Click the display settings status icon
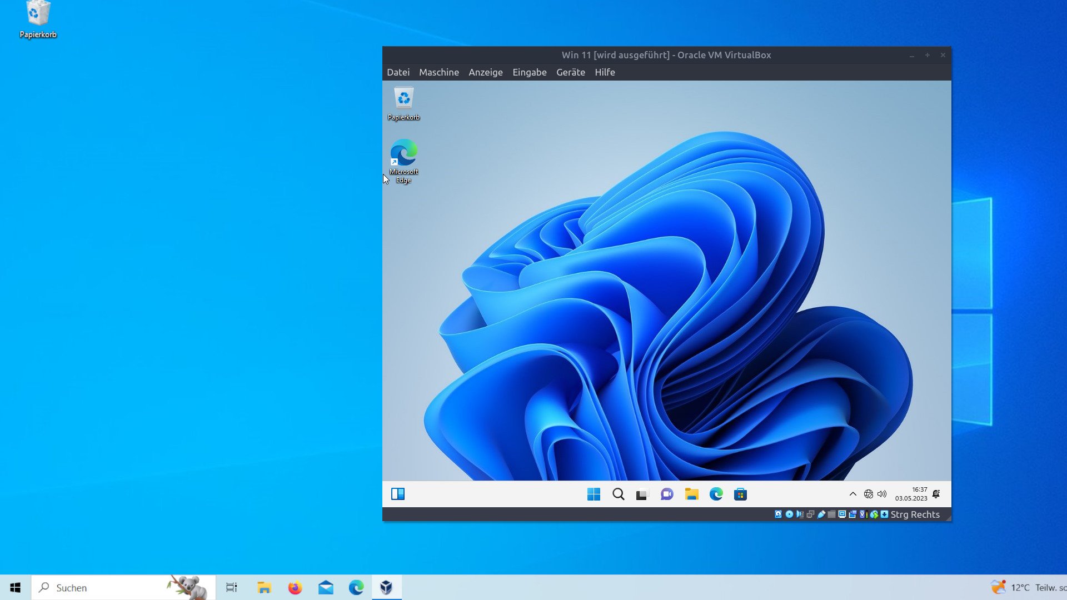Image resolution: width=1067 pixels, height=600 pixels. [x=842, y=514]
